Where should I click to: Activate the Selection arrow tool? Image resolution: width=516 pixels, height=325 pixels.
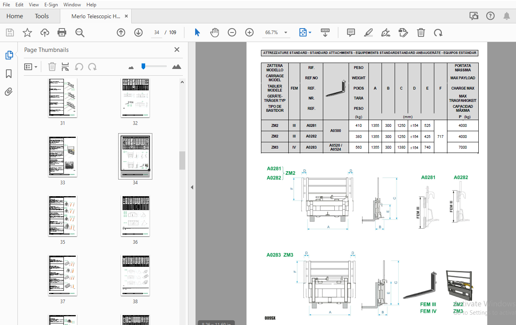(x=197, y=32)
